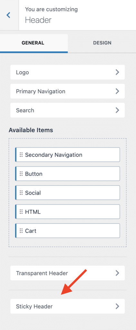136x330 pixels.
Task: Open Transparent Header settings
Action: (68, 273)
